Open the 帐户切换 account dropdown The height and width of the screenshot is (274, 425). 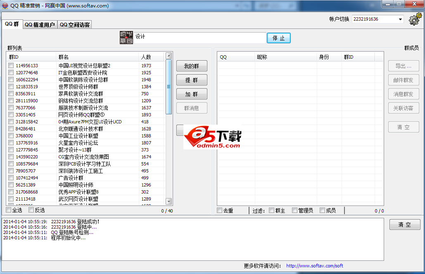pyautogui.click(x=400, y=19)
